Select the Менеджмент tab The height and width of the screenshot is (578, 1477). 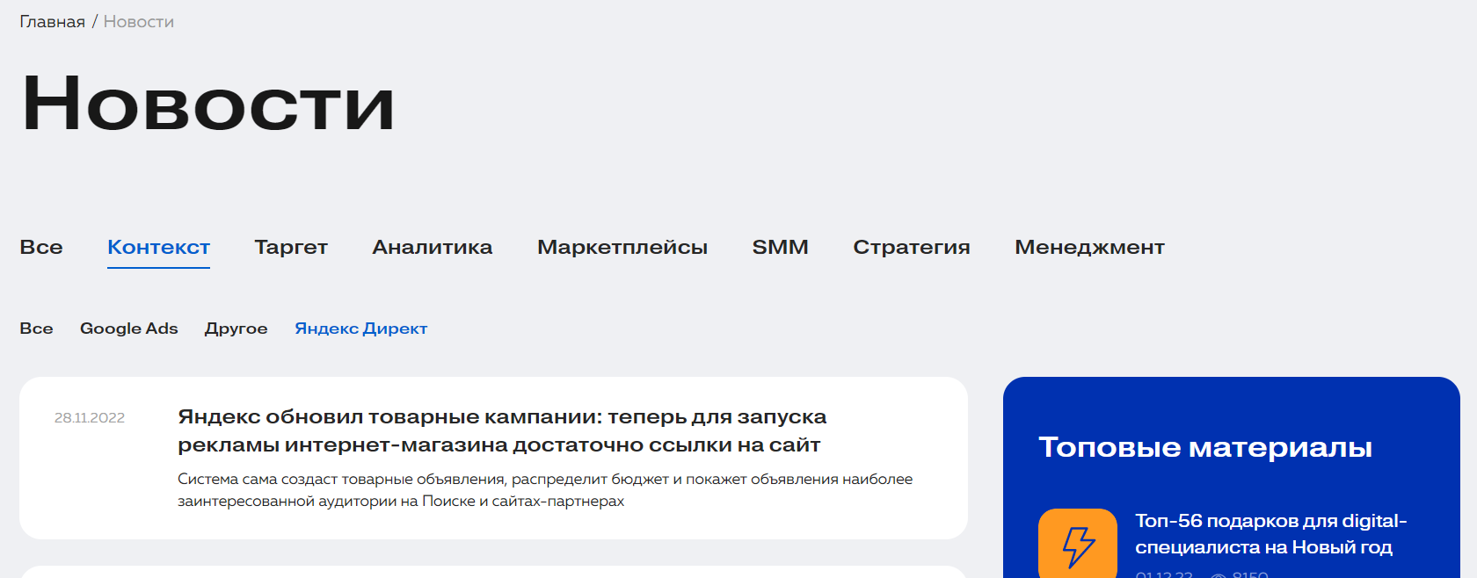tap(1089, 248)
